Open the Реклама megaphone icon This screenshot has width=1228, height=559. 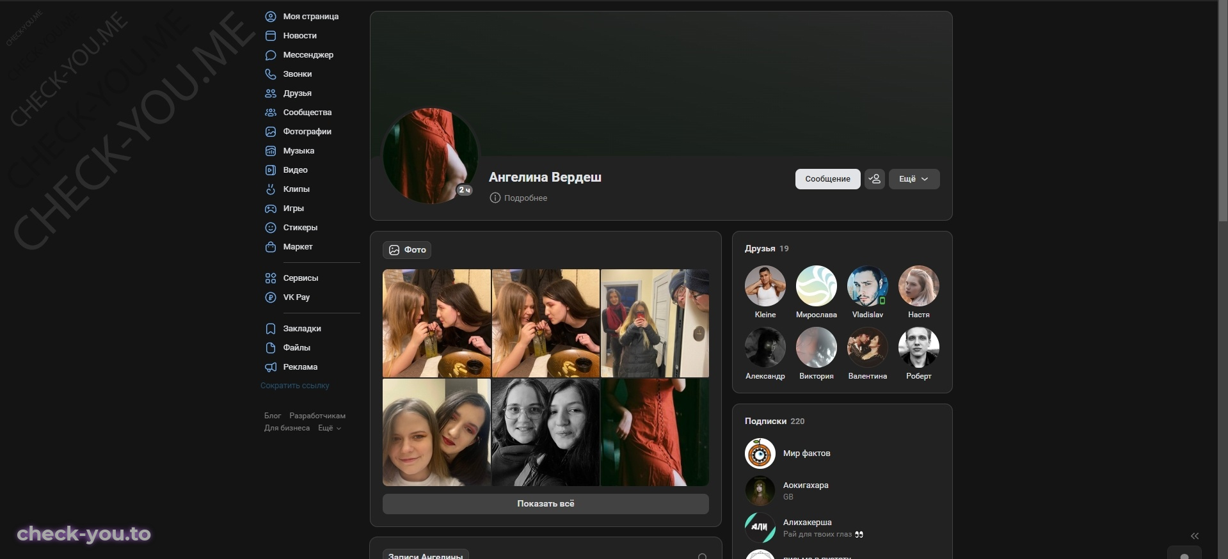tap(271, 367)
